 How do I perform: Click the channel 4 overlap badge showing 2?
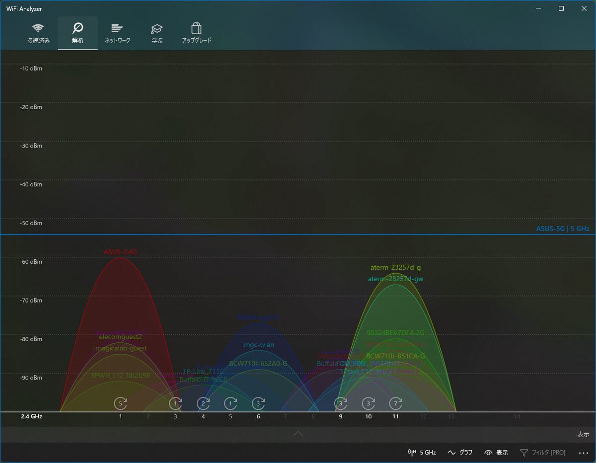[x=203, y=403]
